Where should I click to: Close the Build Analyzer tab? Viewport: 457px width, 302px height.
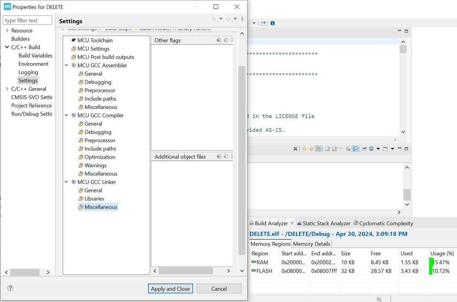(x=292, y=223)
